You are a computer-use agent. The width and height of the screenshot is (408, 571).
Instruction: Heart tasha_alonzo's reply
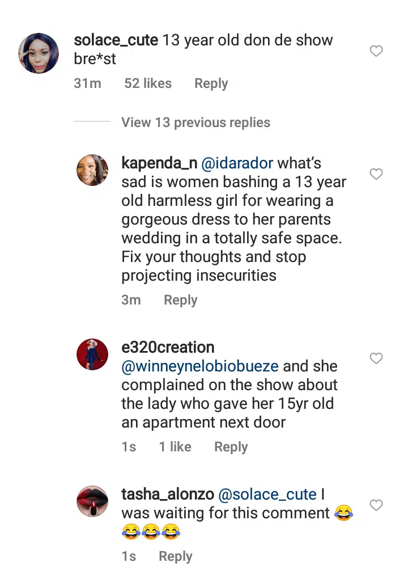pyautogui.click(x=376, y=505)
